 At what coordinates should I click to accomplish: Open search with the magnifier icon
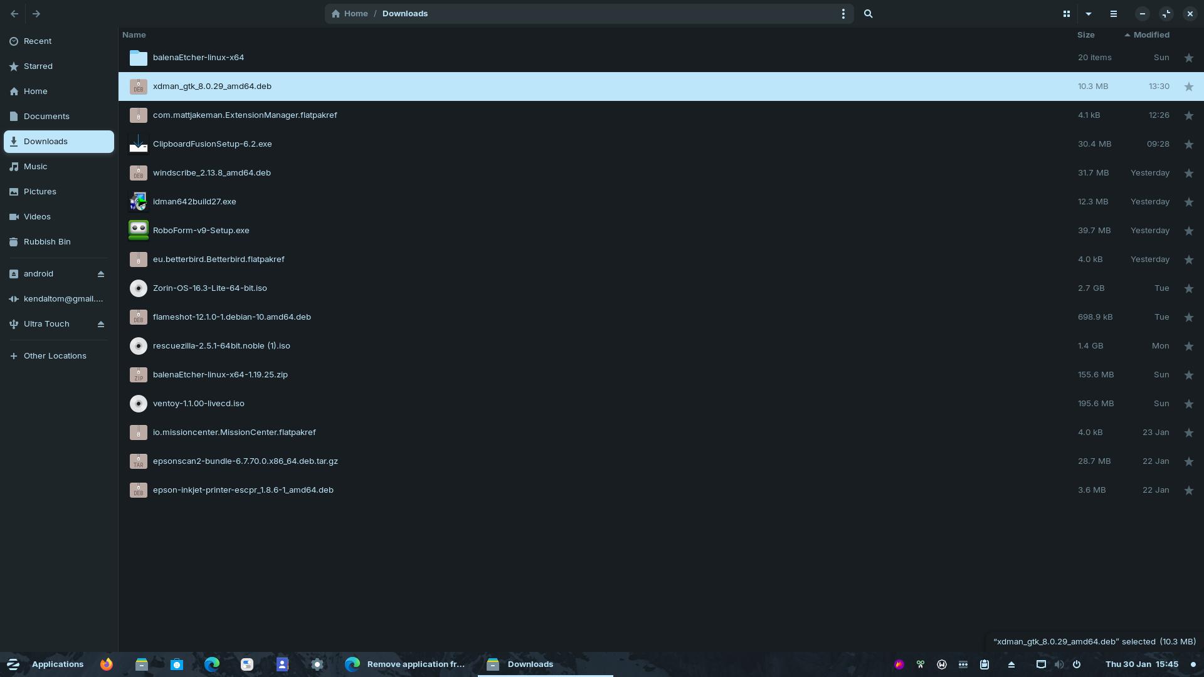[868, 13]
